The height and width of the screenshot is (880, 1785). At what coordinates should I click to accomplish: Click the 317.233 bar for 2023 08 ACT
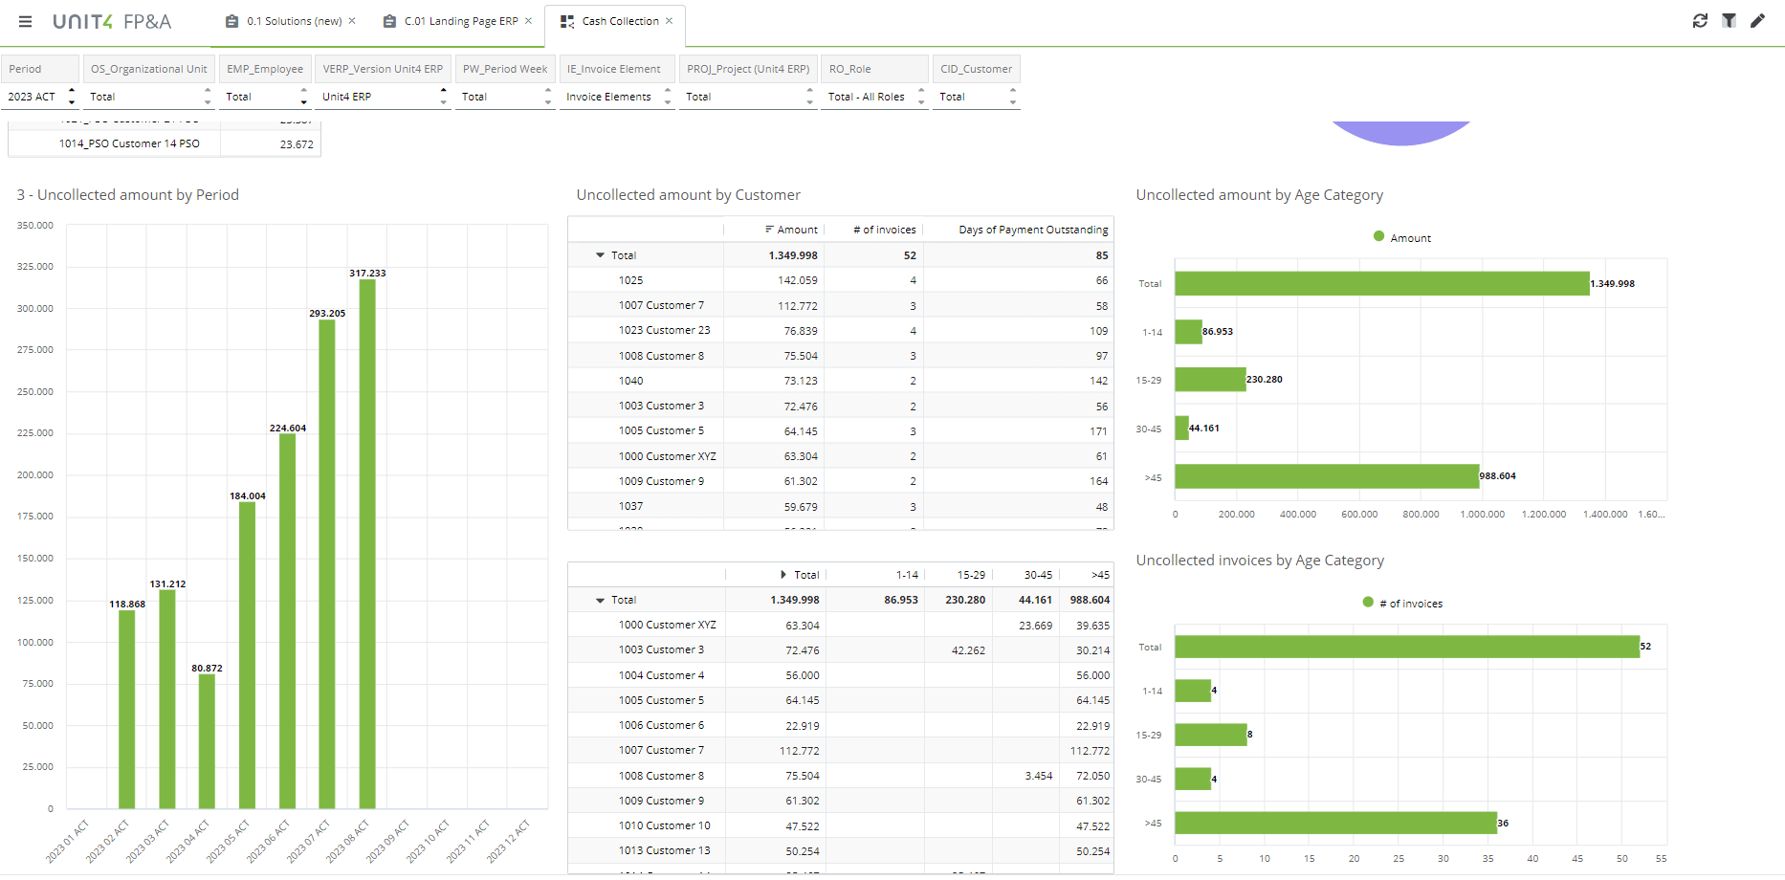(x=367, y=543)
